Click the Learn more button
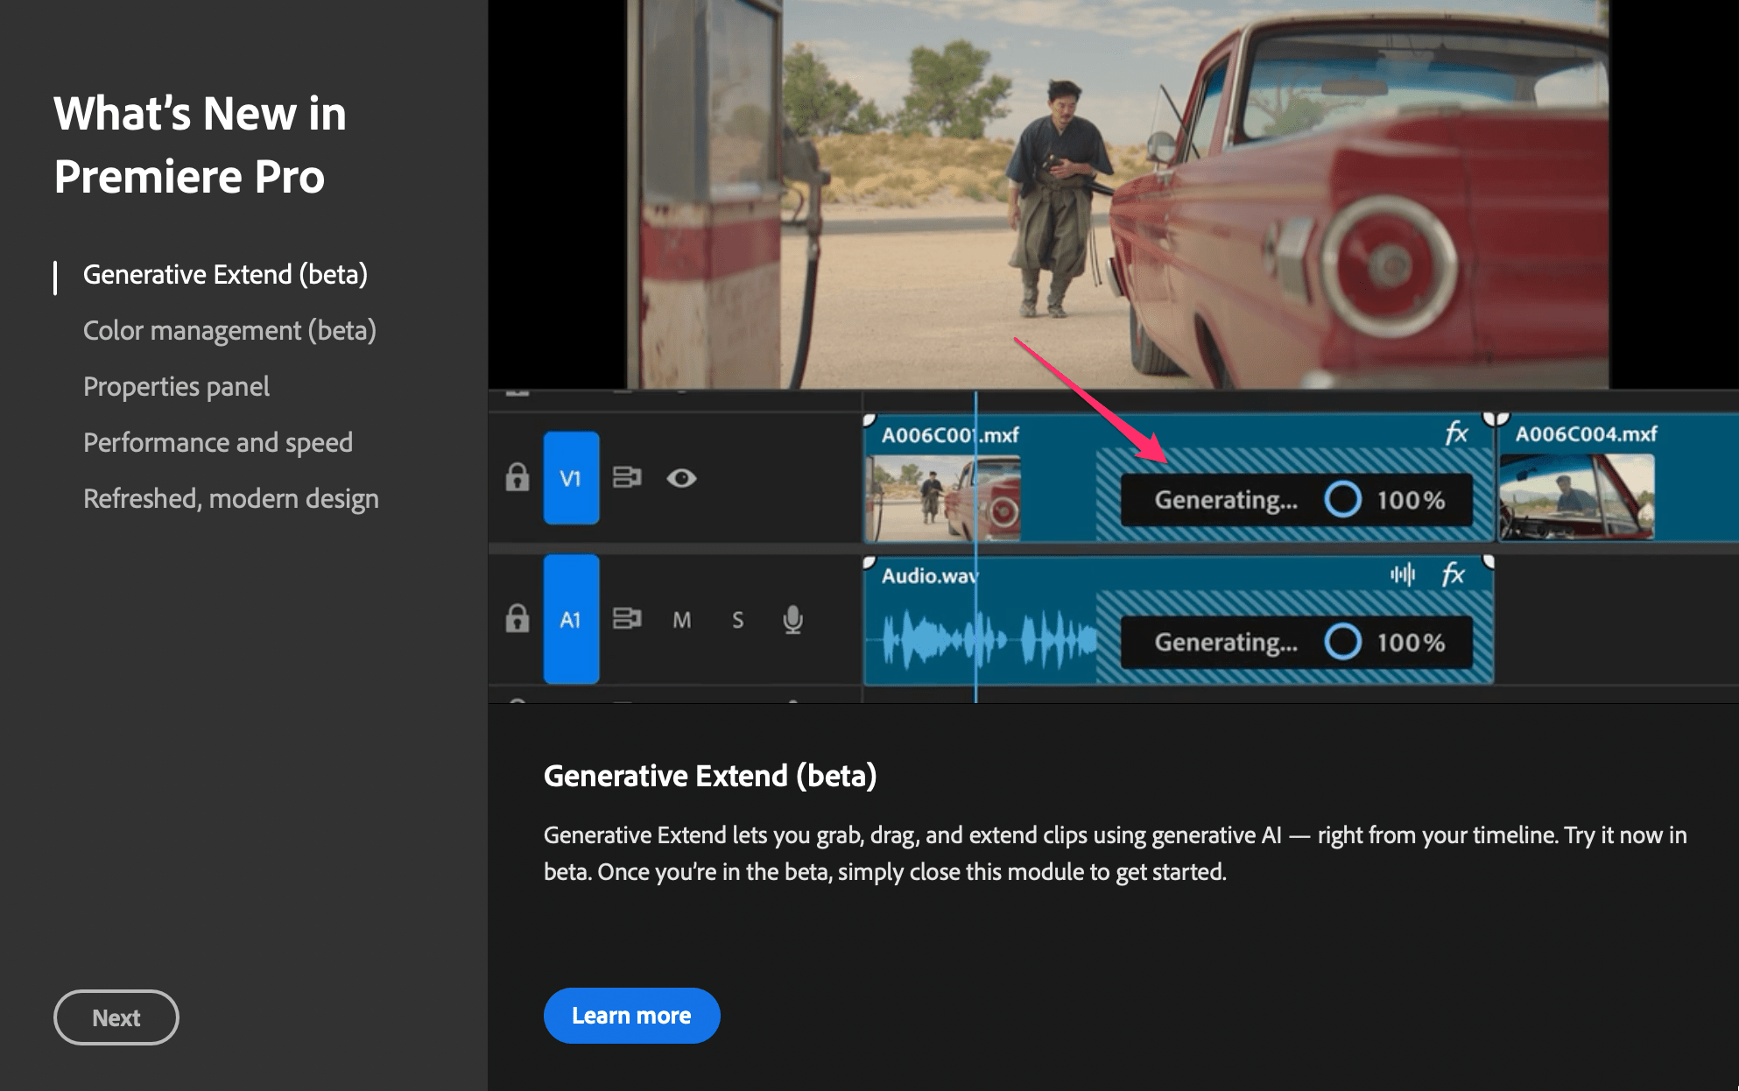This screenshot has width=1739, height=1091. [x=631, y=1016]
